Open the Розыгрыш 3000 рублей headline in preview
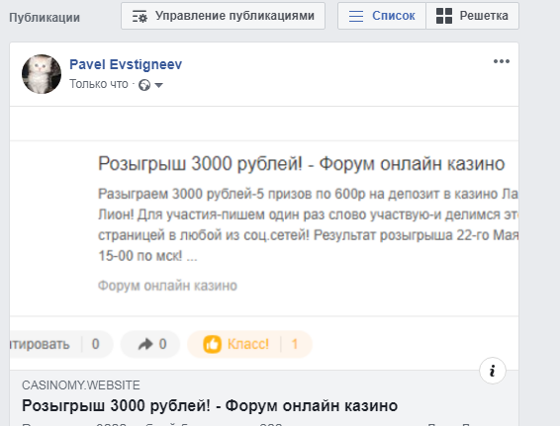This screenshot has width=560, height=426. (x=301, y=164)
